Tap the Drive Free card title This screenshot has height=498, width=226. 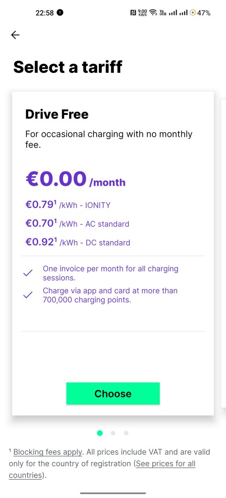tap(57, 114)
